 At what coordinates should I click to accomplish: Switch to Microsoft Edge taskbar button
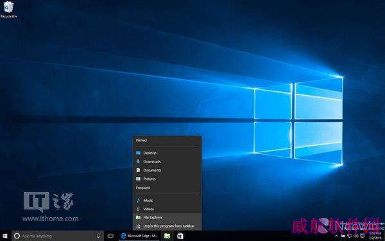coord(139,236)
